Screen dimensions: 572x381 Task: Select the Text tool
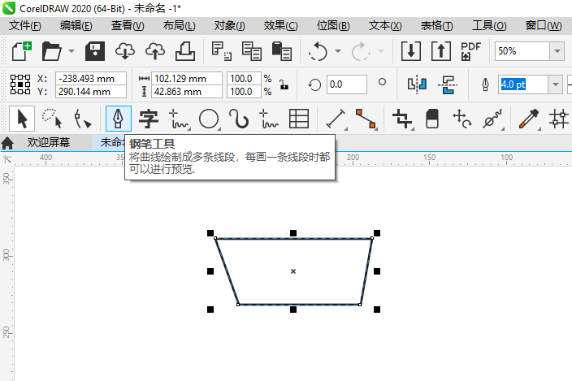click(x=149, y=119)
